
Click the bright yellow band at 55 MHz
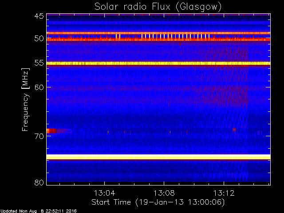(x=158, y=63)
